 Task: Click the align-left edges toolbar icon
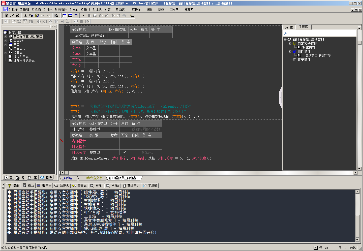click(14, 21)
